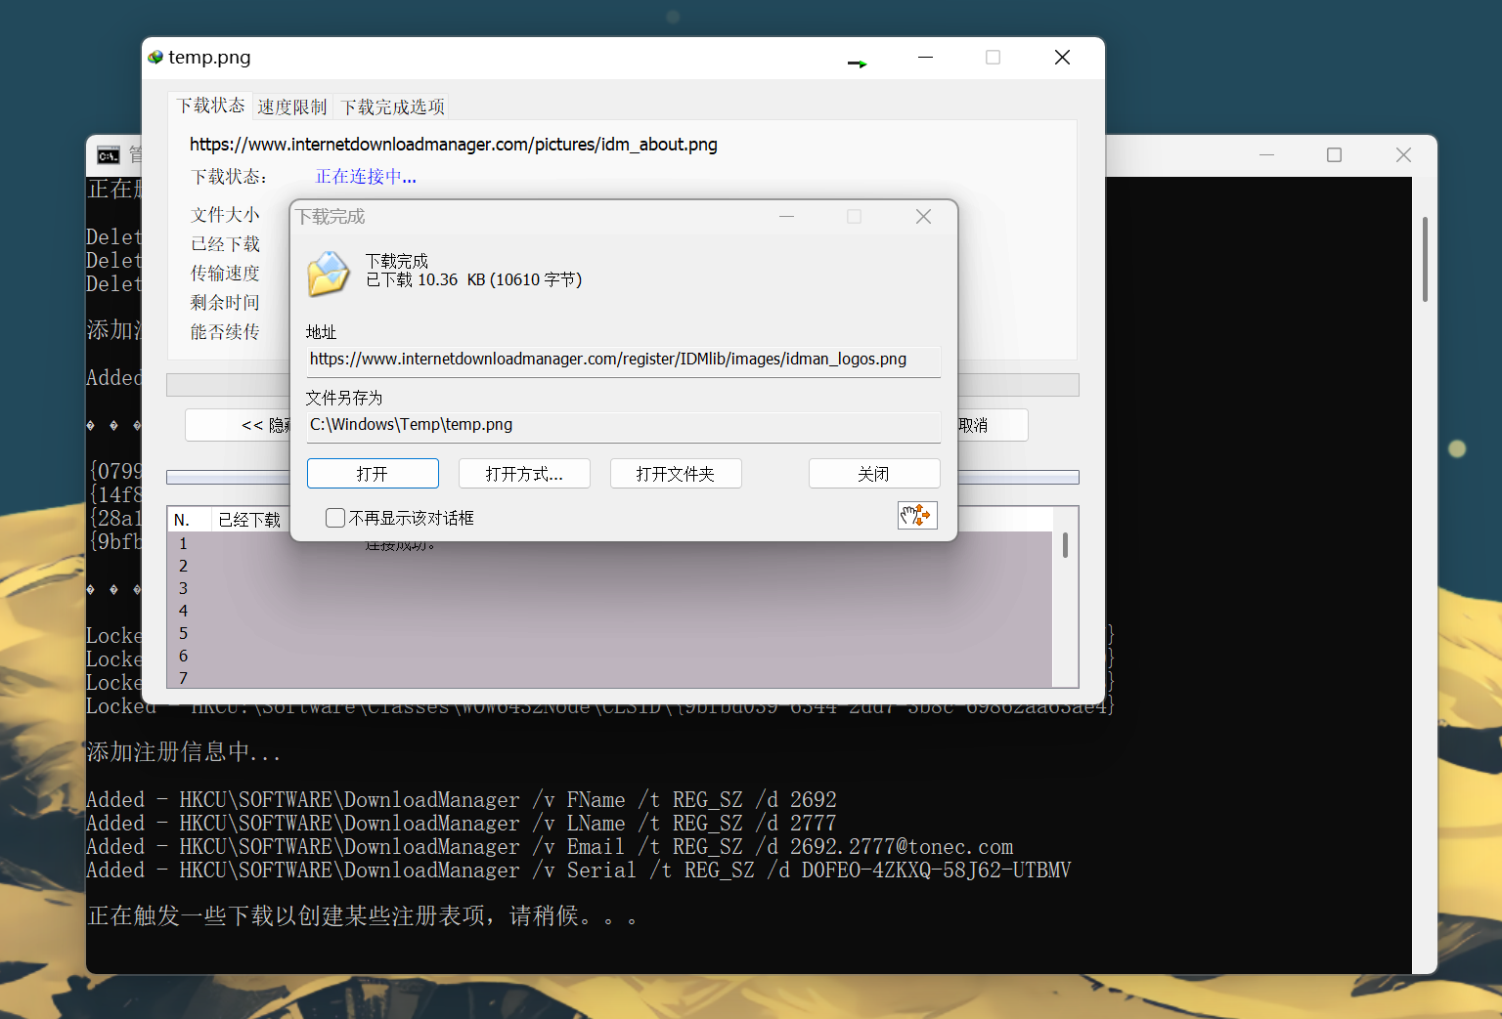Image resolution: width=1502 pixels, height=1019 pixels.
Task: Close the 下载完成 dialog with its X icon
Action: pyautogui.click(x=922, y=217)
